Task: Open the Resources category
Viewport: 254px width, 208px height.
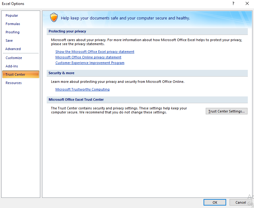Action: point(14,83)
